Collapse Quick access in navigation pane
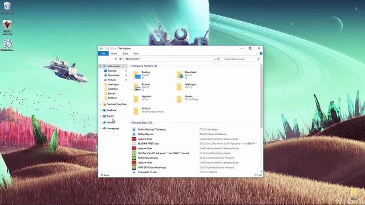 coord(100,66)
